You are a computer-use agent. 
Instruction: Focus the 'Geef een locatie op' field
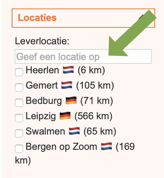point(83,56)
